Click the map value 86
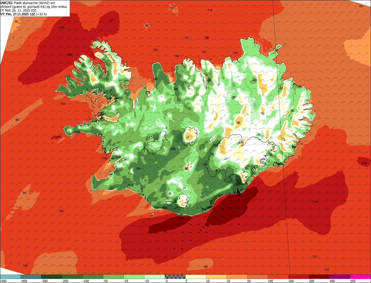 point(17,120)
